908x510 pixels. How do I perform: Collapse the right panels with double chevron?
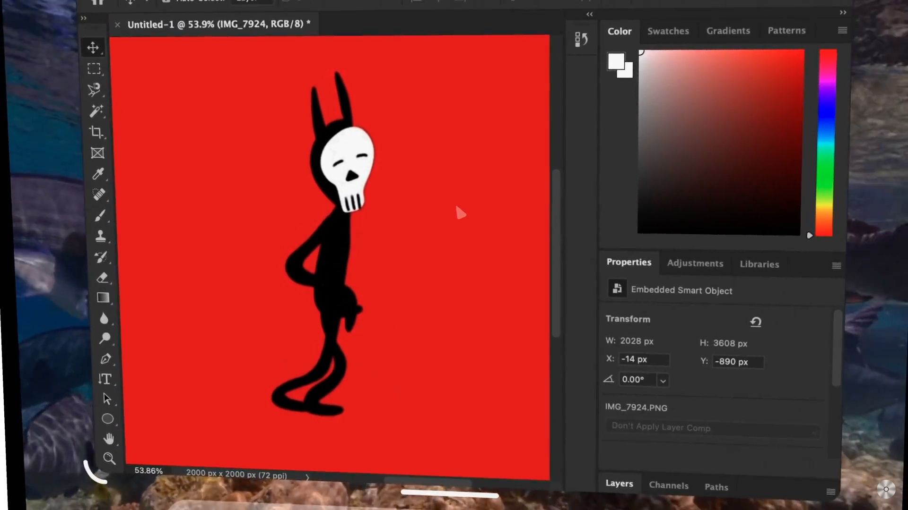click(x=843, y=13)
